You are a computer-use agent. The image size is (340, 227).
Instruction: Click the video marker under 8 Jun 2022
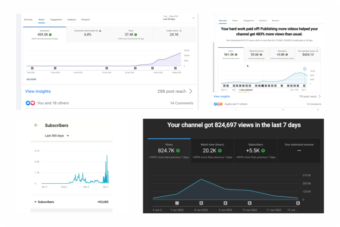tap(201, 203)
